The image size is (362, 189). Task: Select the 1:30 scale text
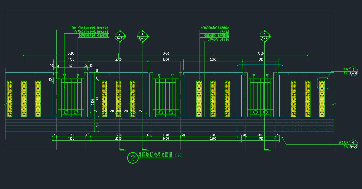[178, 156]
